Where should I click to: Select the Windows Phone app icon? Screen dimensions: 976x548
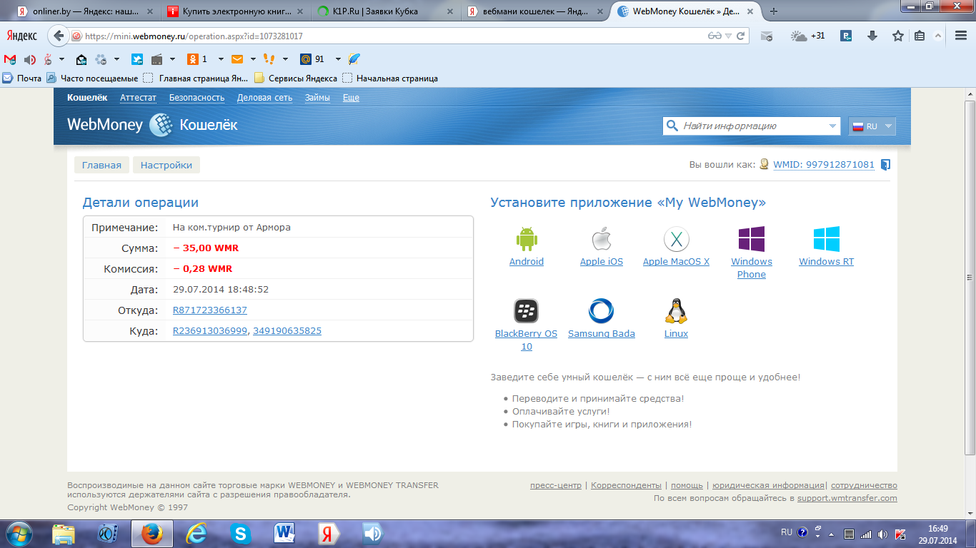(x=751, y=239)
